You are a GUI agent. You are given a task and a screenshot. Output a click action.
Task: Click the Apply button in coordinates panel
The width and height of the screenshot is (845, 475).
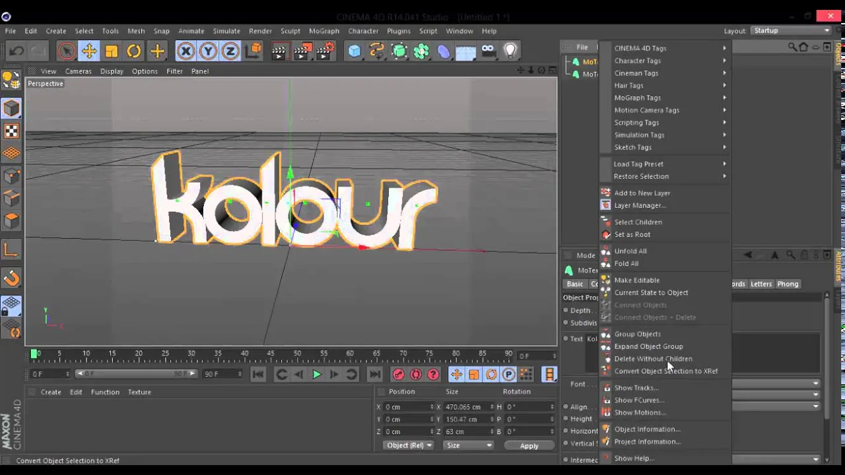point(529,446)
